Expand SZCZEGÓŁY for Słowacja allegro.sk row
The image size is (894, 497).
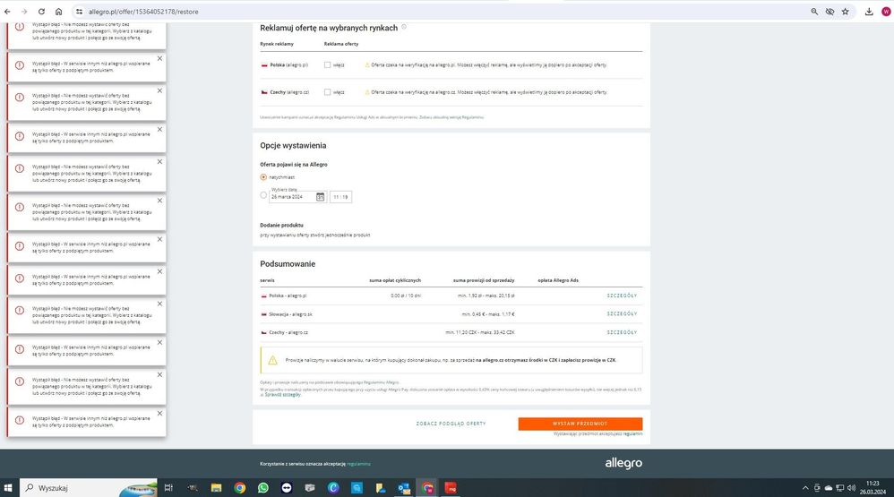622,314
